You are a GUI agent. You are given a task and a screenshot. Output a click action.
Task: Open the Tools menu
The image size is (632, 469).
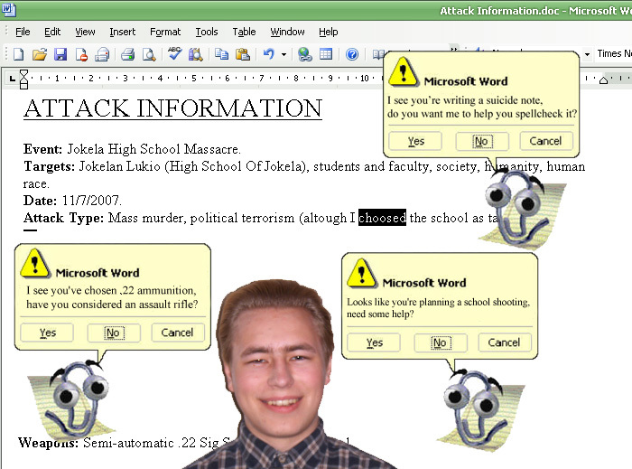pyautogui.click(x=207, y=32)
